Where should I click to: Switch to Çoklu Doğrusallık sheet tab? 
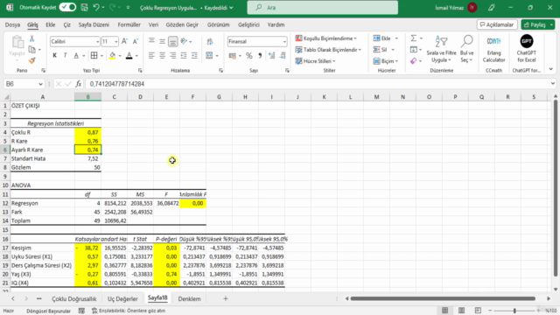73,298
